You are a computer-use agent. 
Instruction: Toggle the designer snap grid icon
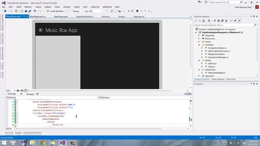point(18,91)
